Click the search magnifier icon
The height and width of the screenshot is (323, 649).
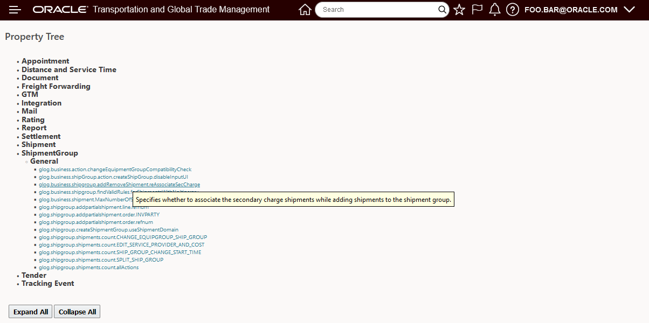[442, 10]
